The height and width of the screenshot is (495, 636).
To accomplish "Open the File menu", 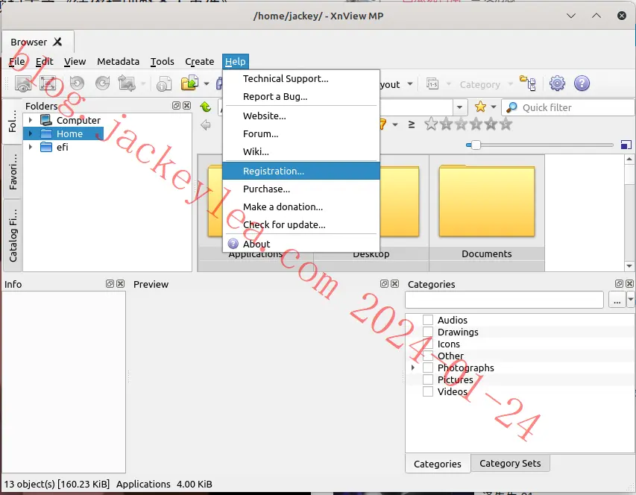I will pos(17,61).
